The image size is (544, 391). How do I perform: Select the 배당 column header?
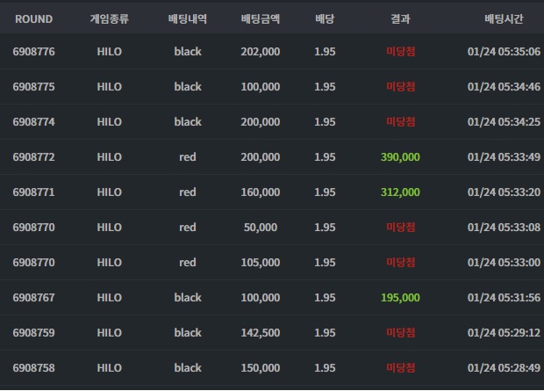[x=325, y=18]
